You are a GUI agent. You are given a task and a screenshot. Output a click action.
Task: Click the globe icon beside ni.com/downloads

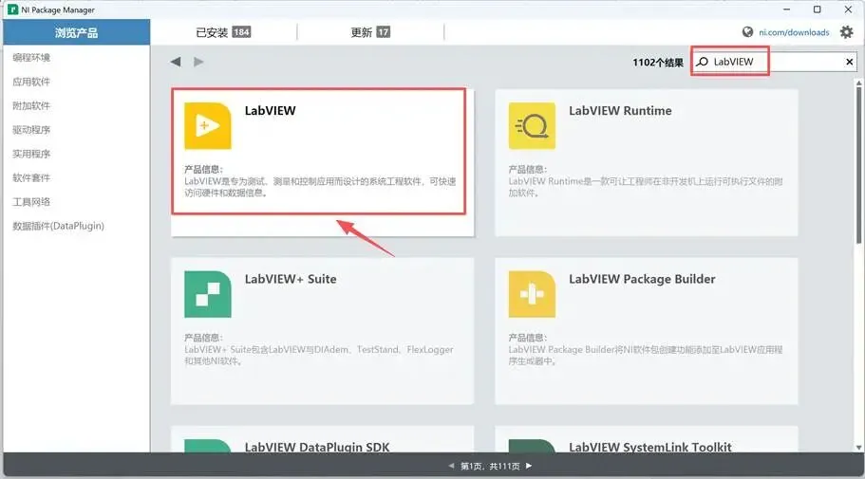(747, 32)
